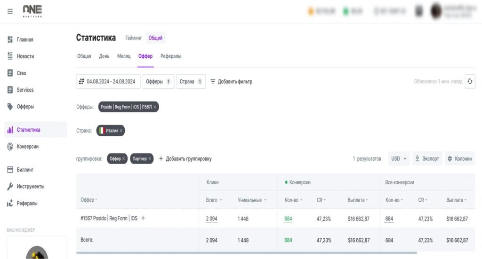Remove the Италия country filter chip
Image resolution: width=482 pixels, height=259 pixels.
121,131
